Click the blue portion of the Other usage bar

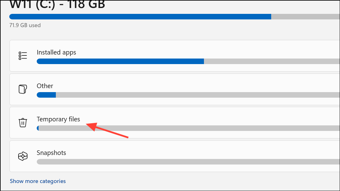coord(46,95)
